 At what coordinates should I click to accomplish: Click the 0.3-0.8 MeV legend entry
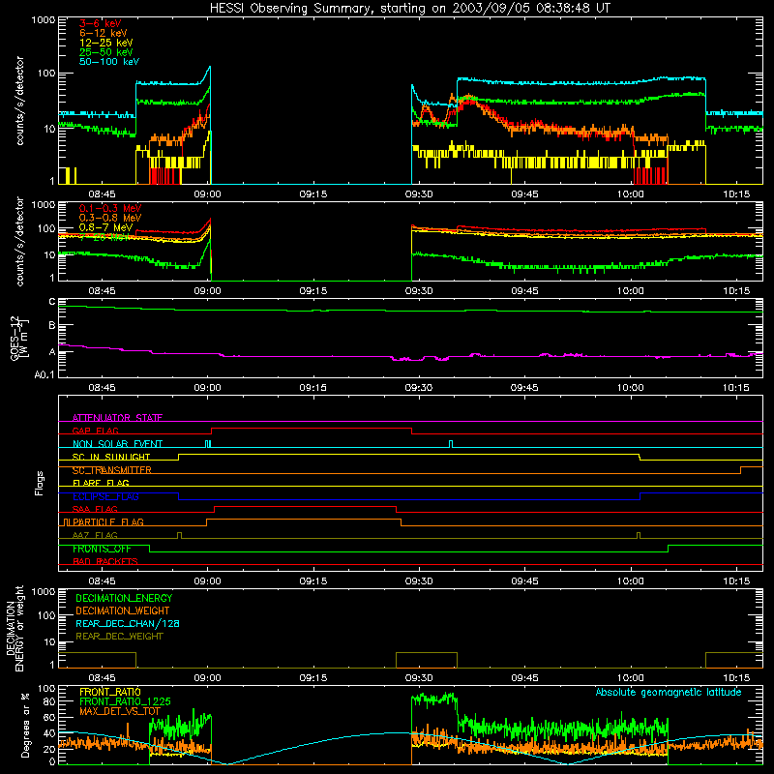pyautogui.click(x=110, y=218)
